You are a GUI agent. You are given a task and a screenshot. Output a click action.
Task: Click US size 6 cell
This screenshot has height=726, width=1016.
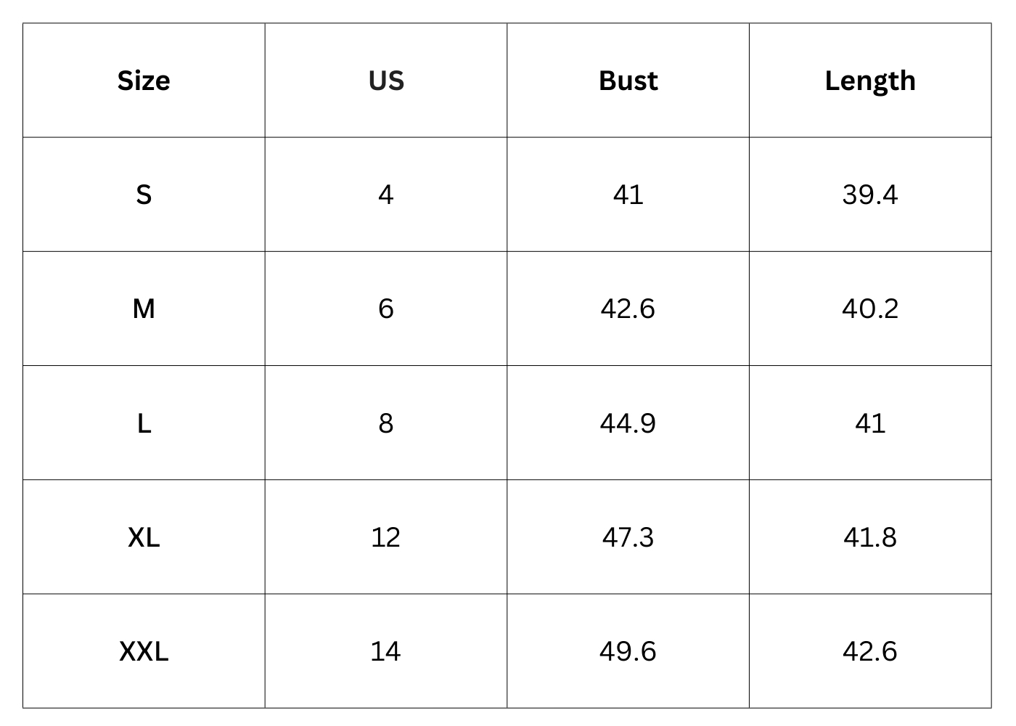(x=385, y=309)
